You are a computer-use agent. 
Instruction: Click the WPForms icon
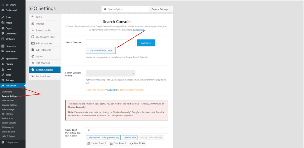point(3,39)
